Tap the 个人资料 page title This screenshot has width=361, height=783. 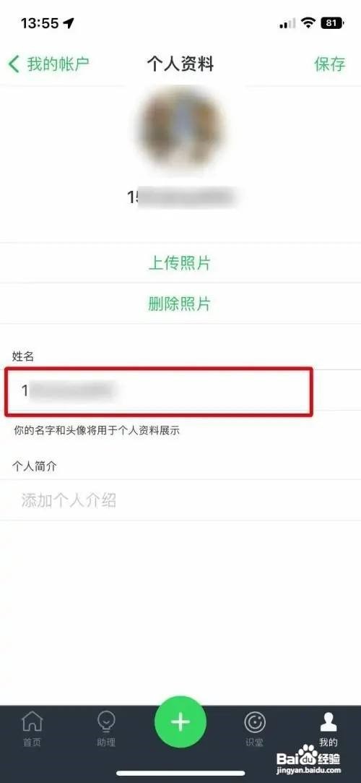(180, 64)
